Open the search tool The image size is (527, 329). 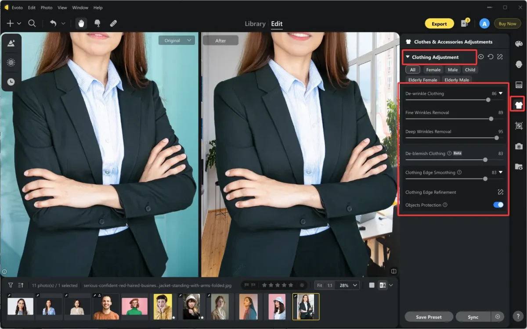(x=32, y=23)
